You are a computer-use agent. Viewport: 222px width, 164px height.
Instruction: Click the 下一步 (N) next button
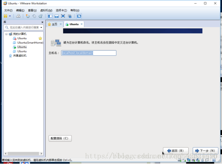(x=206, y=151)
